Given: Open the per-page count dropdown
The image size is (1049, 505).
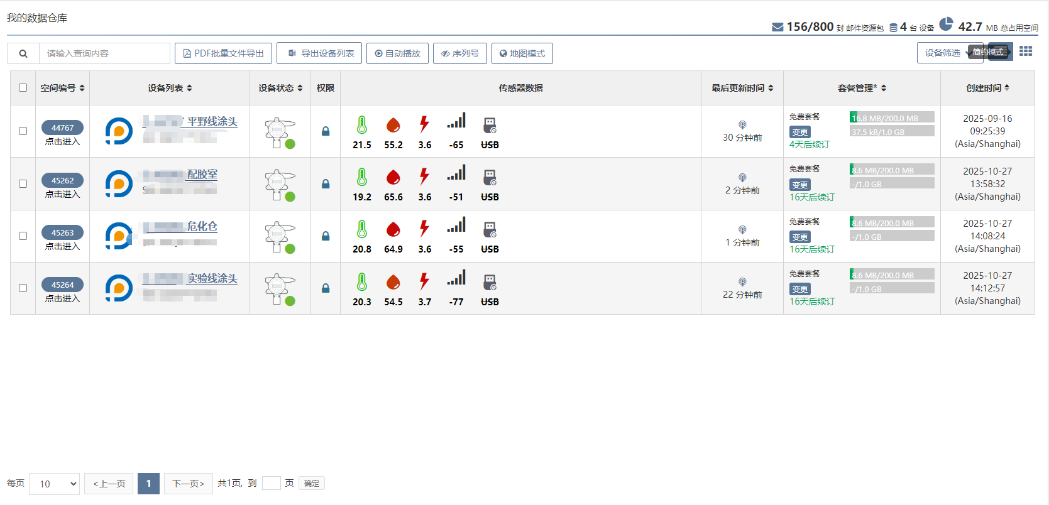Looking at the screenshot, I should tap(55, 484).
